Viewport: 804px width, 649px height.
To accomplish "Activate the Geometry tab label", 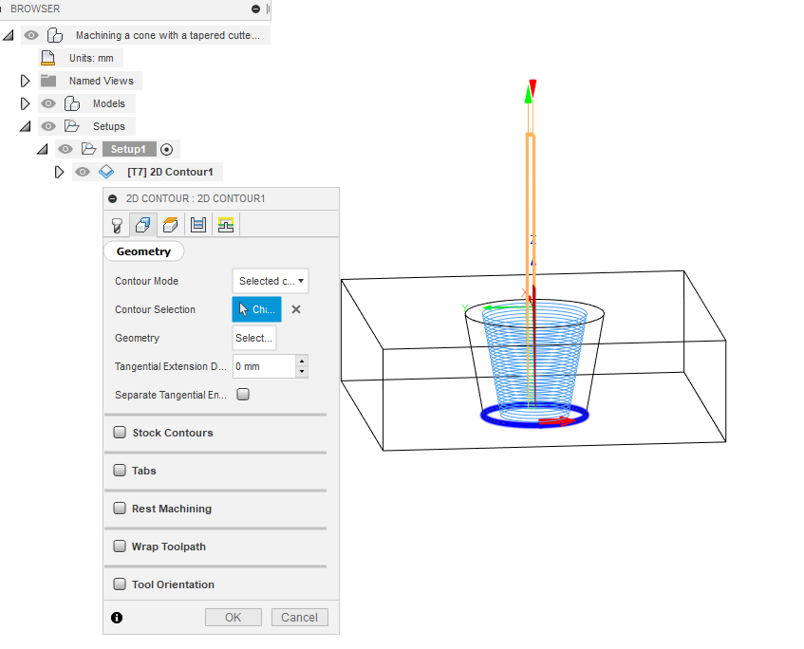I will pos(143,250).
